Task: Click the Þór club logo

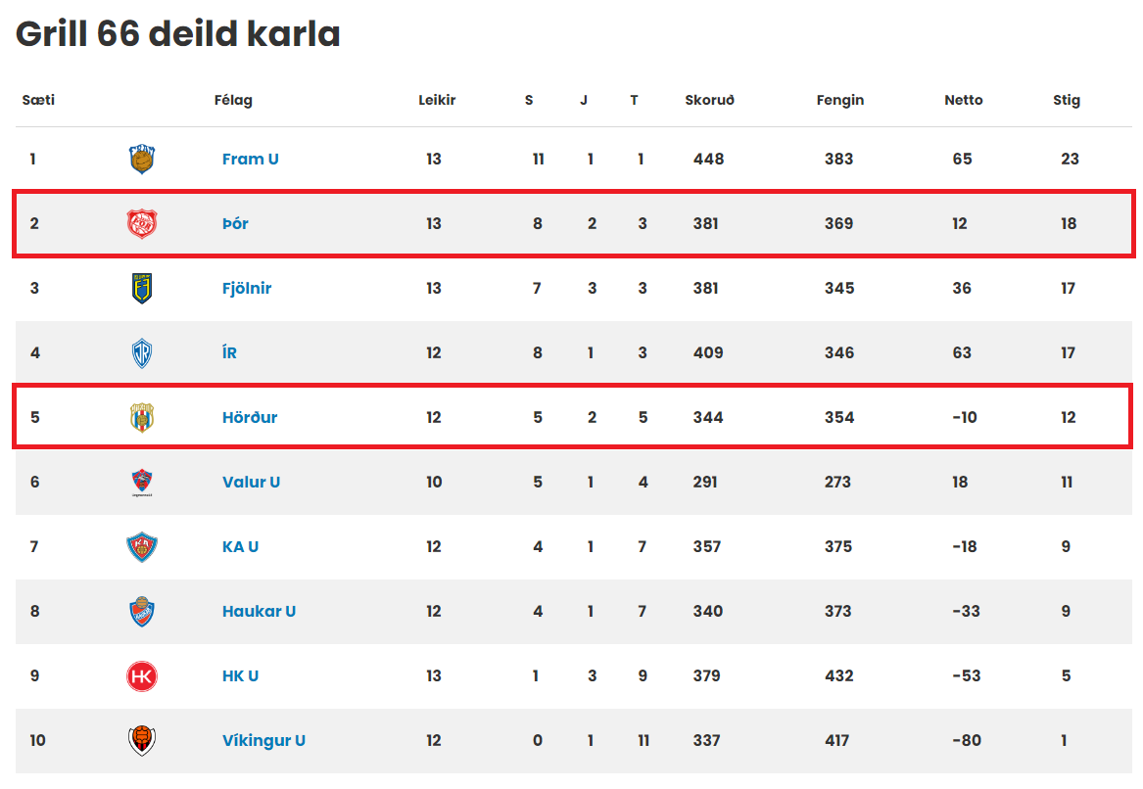Action: [x=142, y=223]
